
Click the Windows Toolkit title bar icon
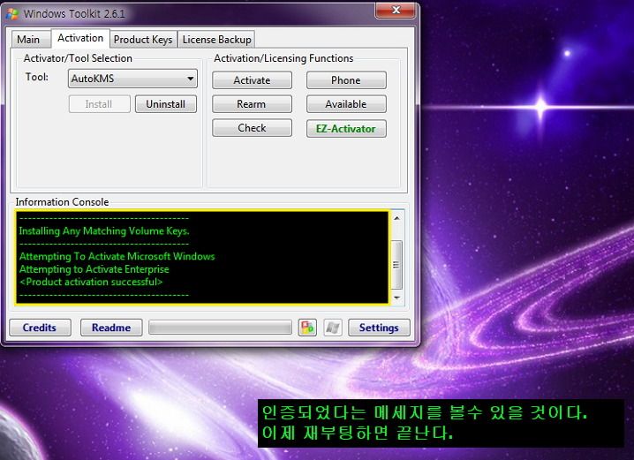pos(12,14)
